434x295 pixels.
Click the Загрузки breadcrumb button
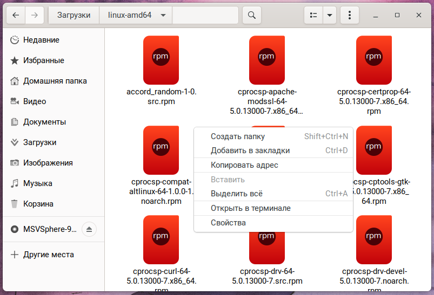point(74,15)
